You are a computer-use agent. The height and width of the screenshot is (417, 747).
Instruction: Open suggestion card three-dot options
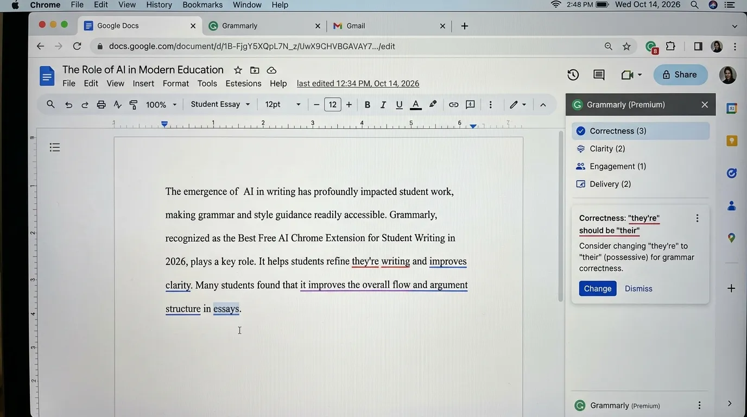tap(697, 218)
